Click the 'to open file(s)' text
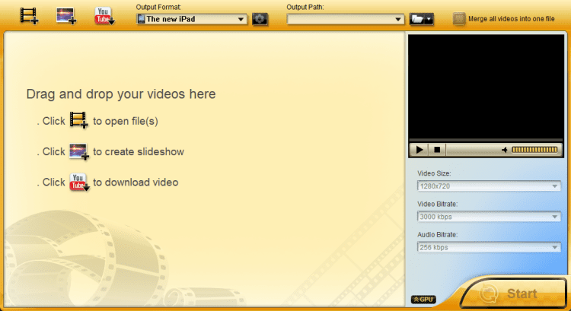Viewport: 571px width, 311px height. point(126,121)
